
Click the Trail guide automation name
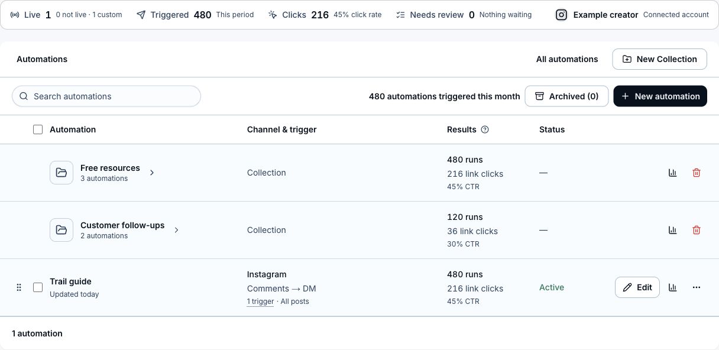(x=70, y=281)
